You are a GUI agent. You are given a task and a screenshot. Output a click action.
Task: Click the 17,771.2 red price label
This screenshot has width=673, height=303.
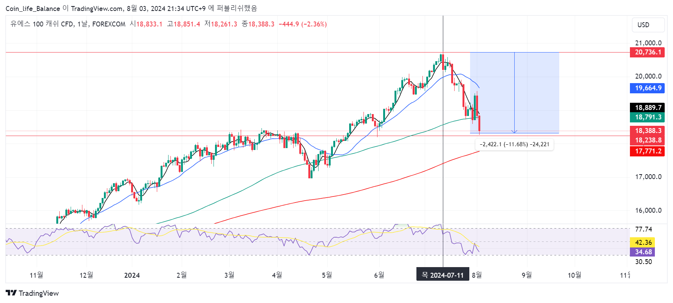647,151
